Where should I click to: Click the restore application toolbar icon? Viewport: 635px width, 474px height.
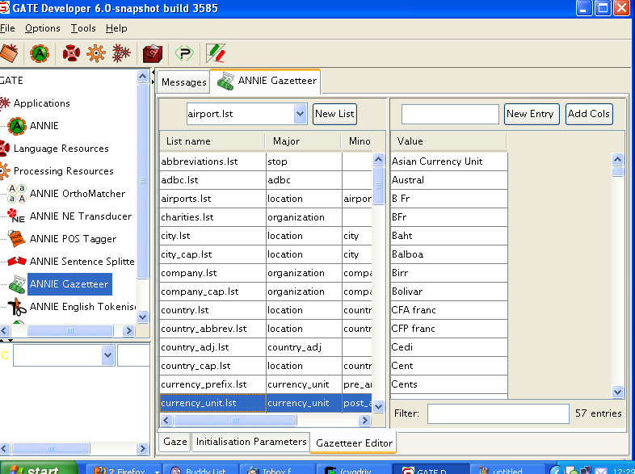(9, 53)
